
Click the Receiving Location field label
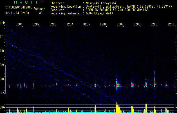[66, 6]
